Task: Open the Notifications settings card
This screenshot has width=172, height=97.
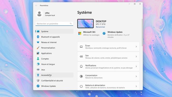Action: [108, 67]
